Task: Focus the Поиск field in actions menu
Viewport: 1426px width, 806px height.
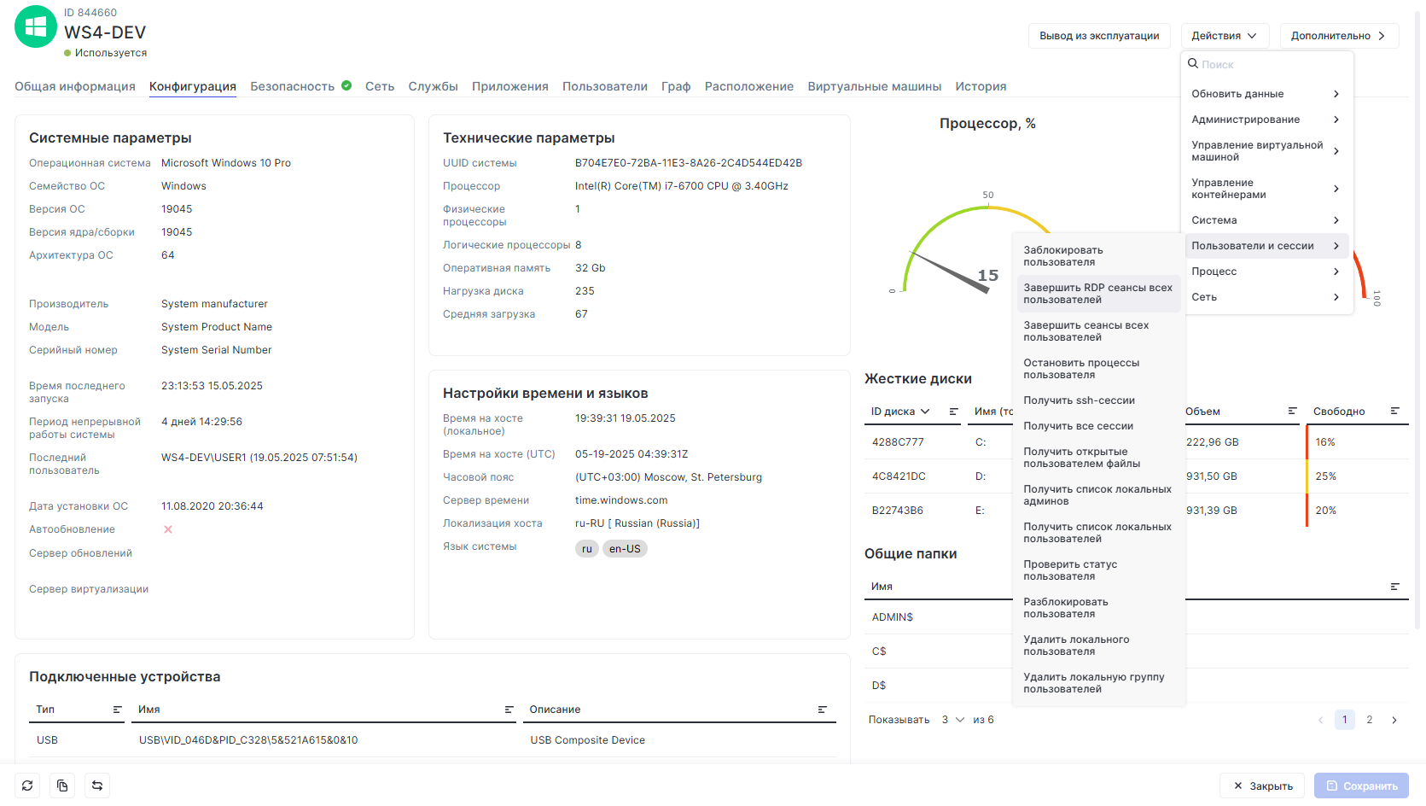Action: click(x=1267, y=64)
